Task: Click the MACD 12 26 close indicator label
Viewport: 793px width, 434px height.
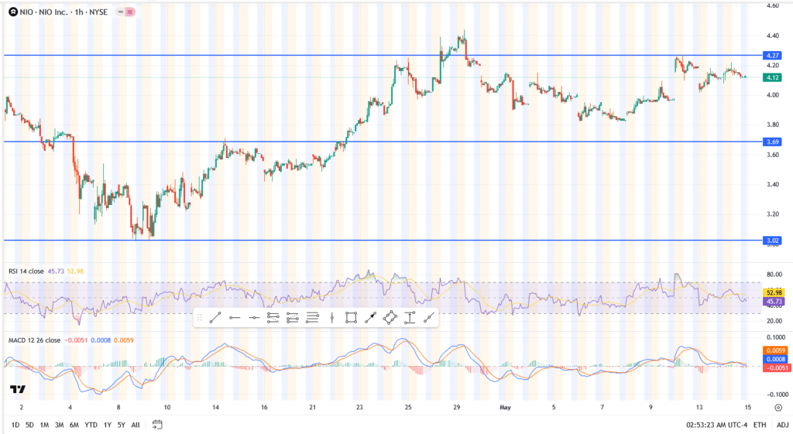Action: pyautogui.click(x=34, y=340)
